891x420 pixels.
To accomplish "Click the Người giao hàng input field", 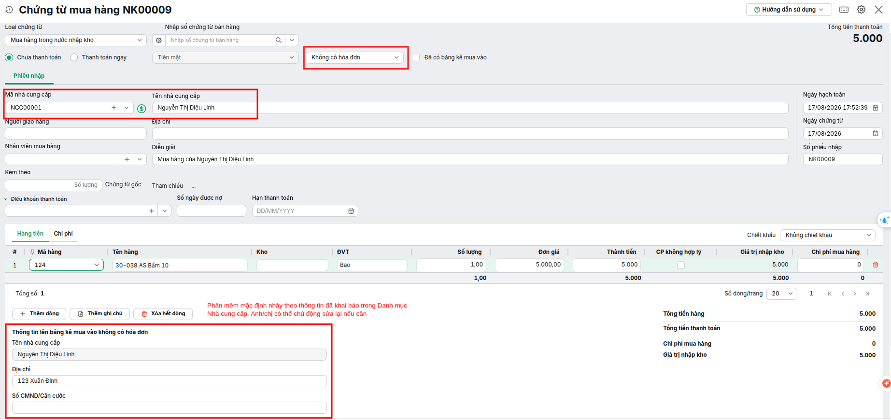I will coord(76,134).
